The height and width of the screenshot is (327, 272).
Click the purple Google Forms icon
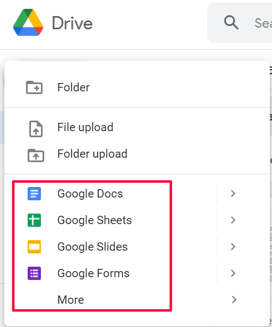[34, 273]
